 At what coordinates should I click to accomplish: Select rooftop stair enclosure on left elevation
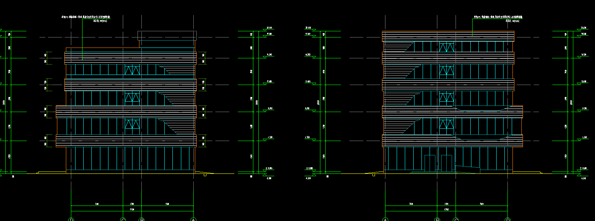(167, 36)
